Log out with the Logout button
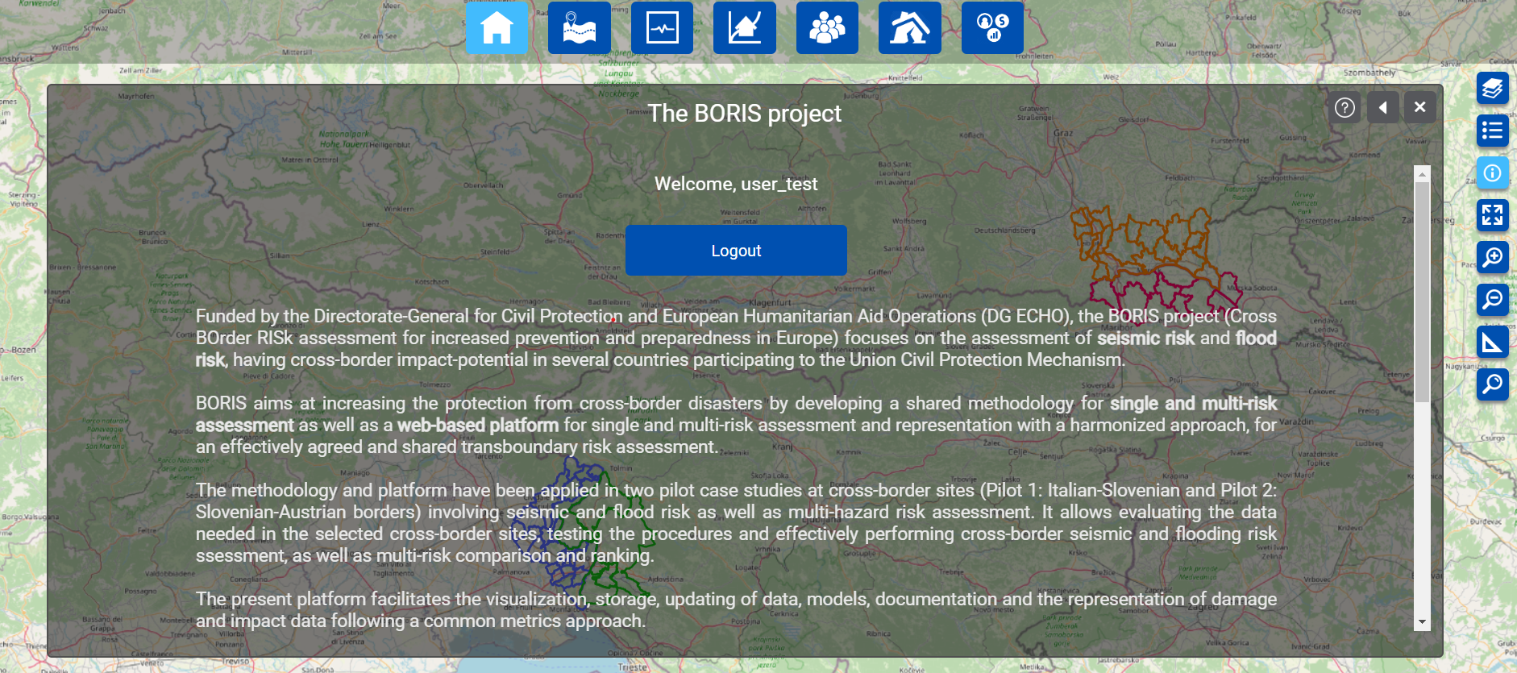Screen dimensions: 1517x673 (x=736, y=251)
